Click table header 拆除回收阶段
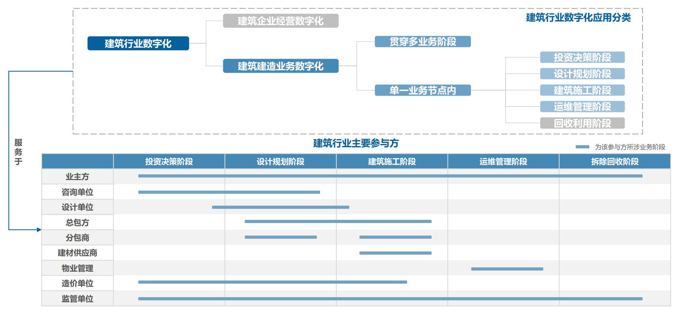The image size is (681, 313). pos(615,161)
